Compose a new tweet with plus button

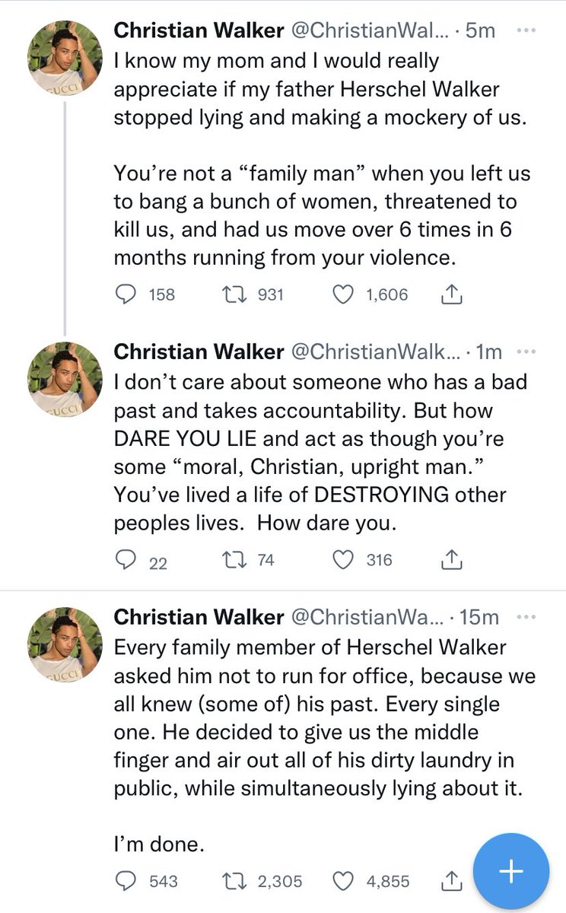coord(511,872)
